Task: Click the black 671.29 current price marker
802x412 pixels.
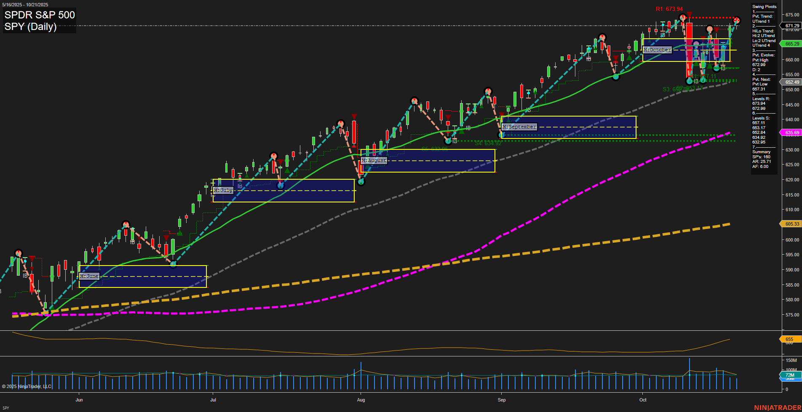Action: (x=792, y=26)
